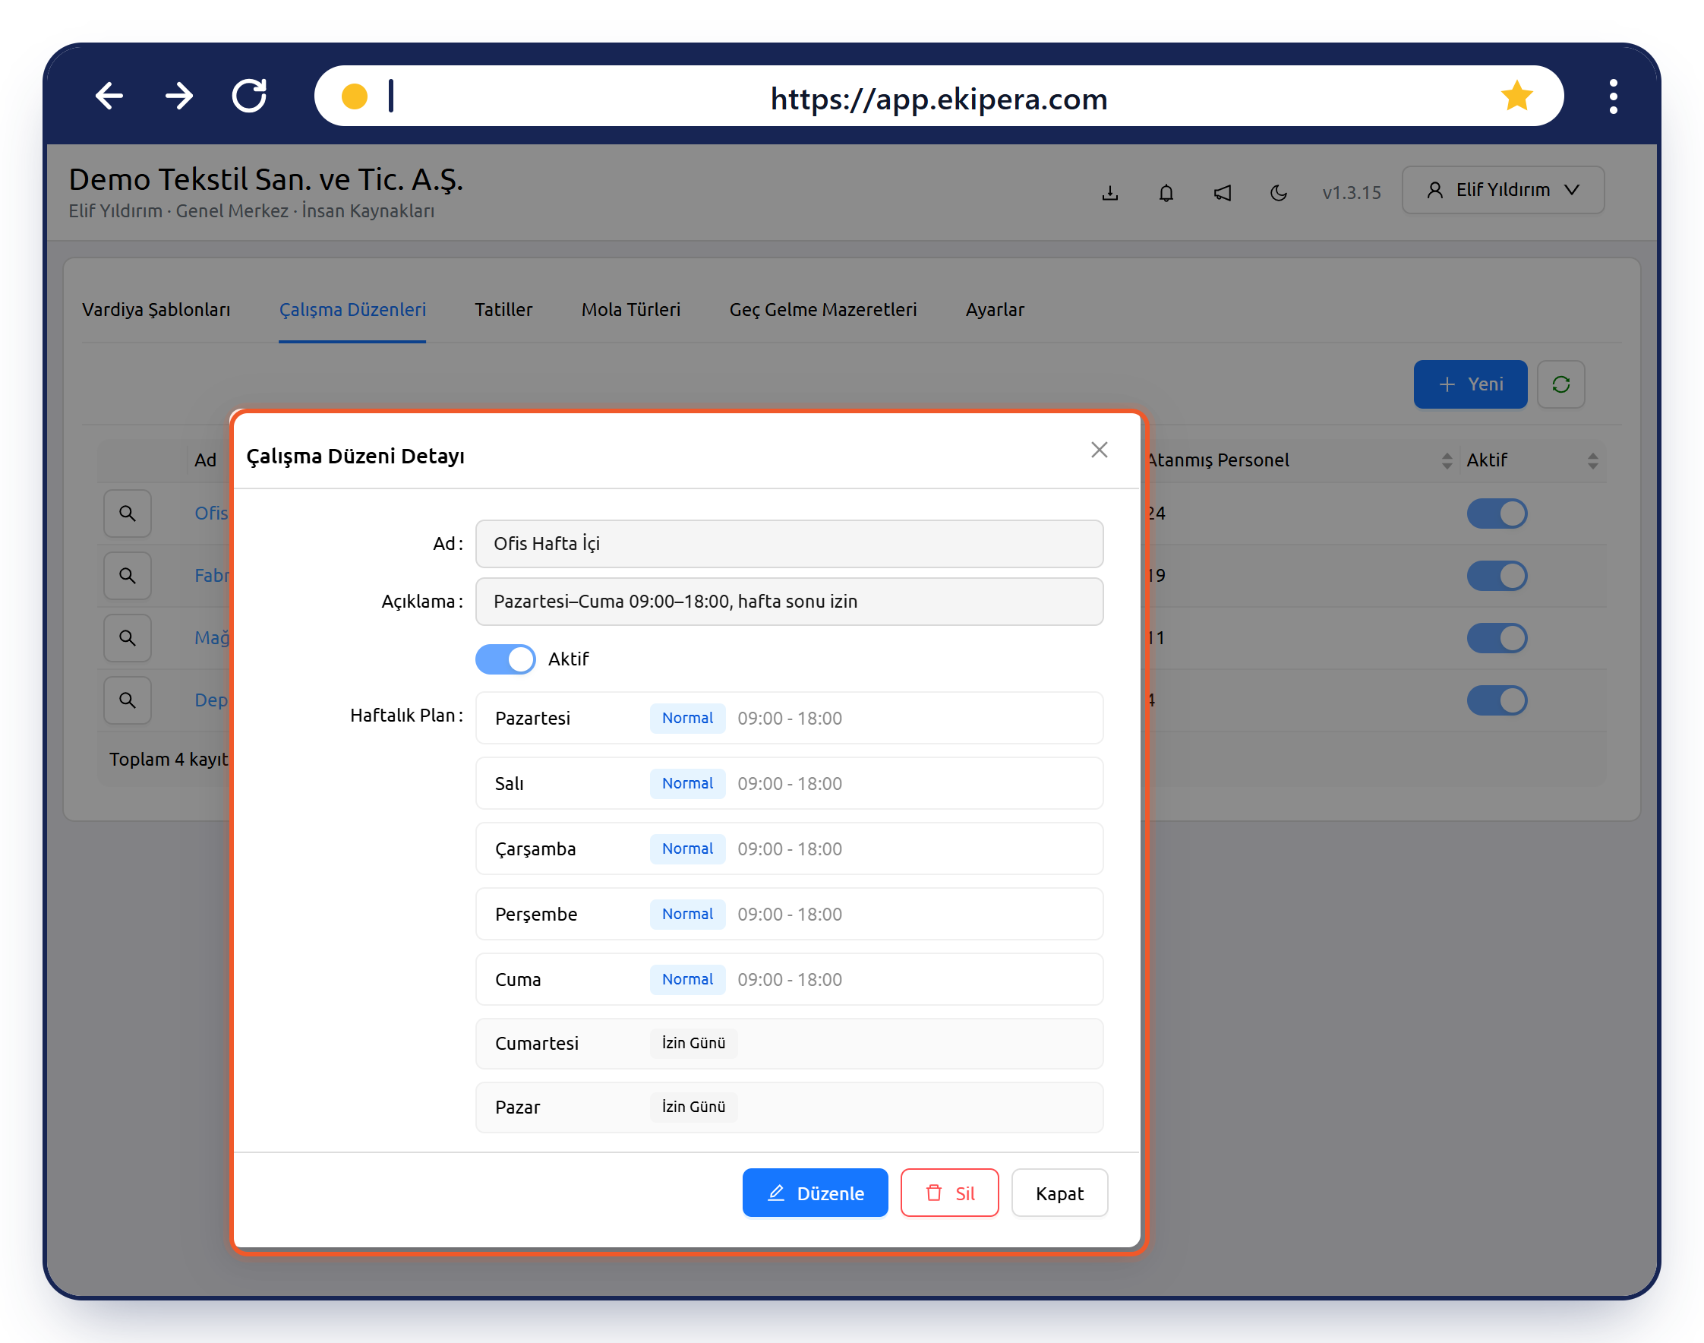Open the magnifier icon for the Dep row
Screen dimensions: 1704x1343
click(x=128, y=700)
